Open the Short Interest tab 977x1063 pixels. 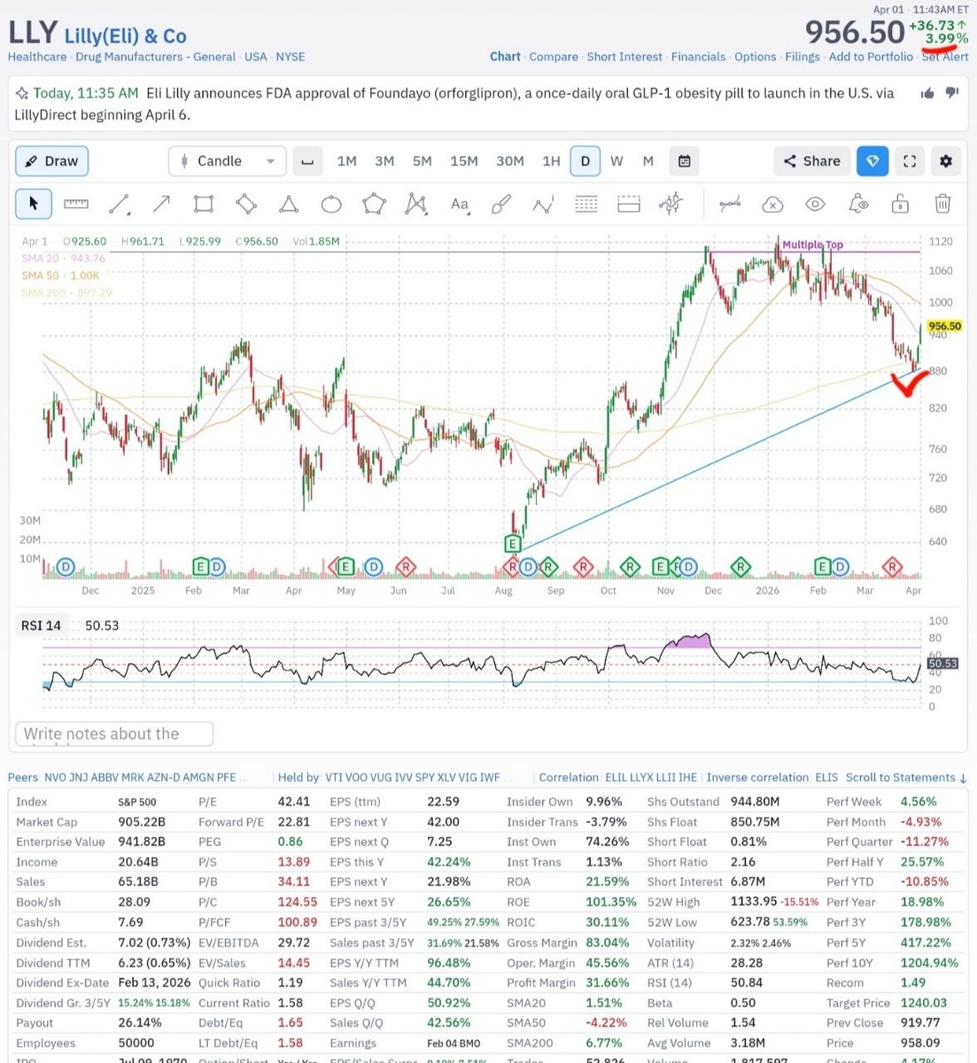(624, 57)
